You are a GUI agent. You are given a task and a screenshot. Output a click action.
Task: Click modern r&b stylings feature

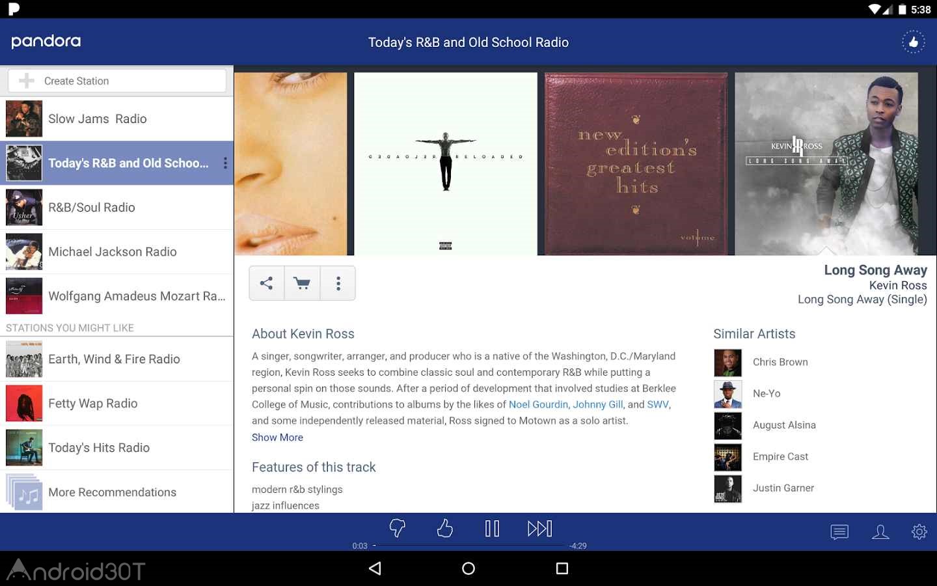click(297, 490)
